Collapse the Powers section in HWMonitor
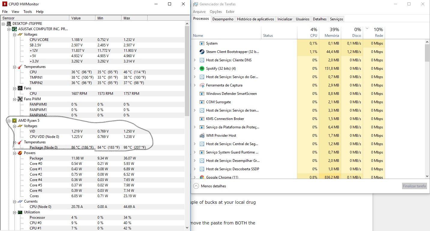Viewport: 430px width, 231px height. click(14, 153)
